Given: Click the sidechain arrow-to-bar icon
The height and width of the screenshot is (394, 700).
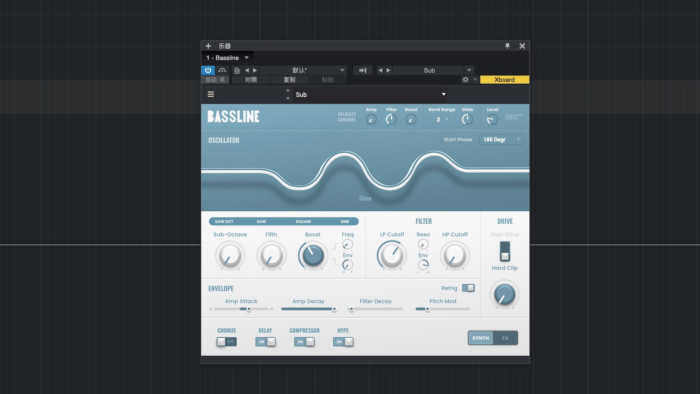Looking at the screenshot, I should (x=363, y=70).
